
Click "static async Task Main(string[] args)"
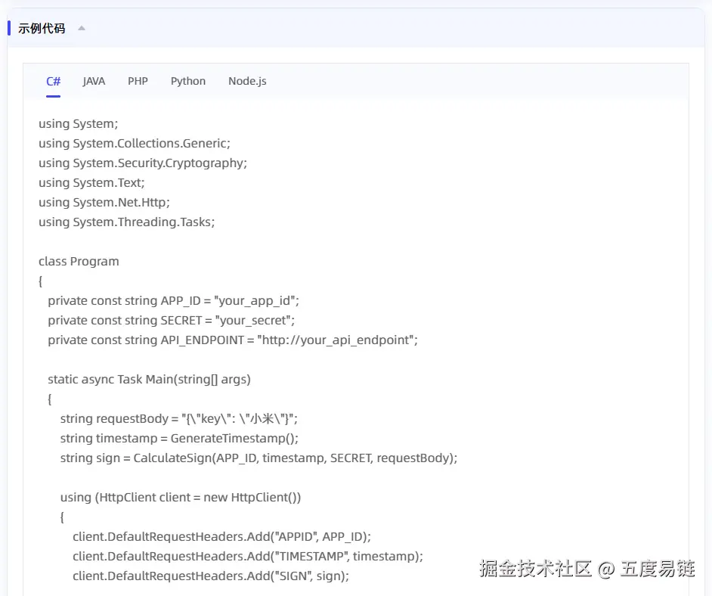(x=149, y=380)
